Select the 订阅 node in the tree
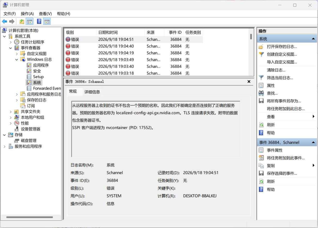This screenshot has width=318, height=228. pyautogui.click(x=31, y=106)
